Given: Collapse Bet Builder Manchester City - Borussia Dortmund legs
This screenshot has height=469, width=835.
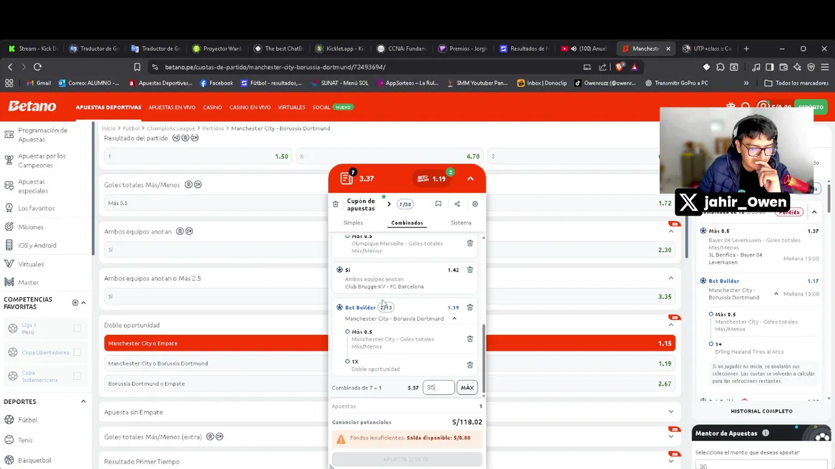Looking at the screenshot, I should point(454,319).
